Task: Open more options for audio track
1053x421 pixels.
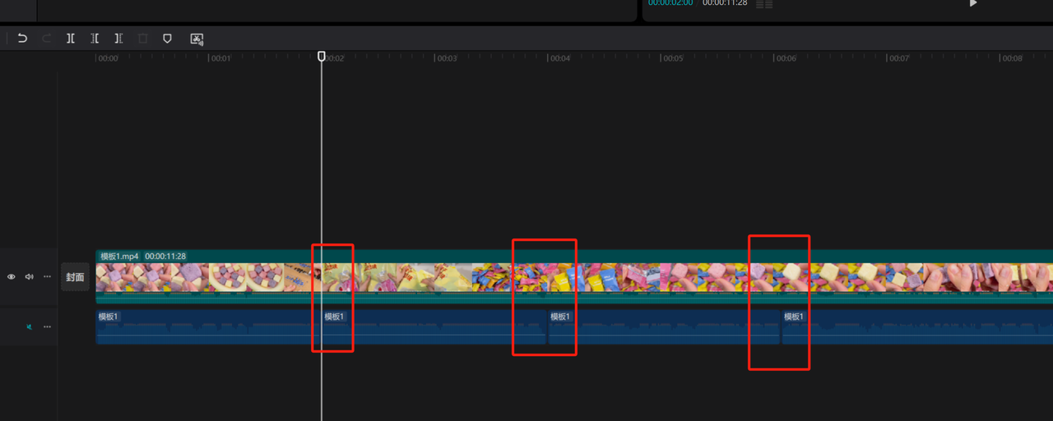Action: coord(47,326)
